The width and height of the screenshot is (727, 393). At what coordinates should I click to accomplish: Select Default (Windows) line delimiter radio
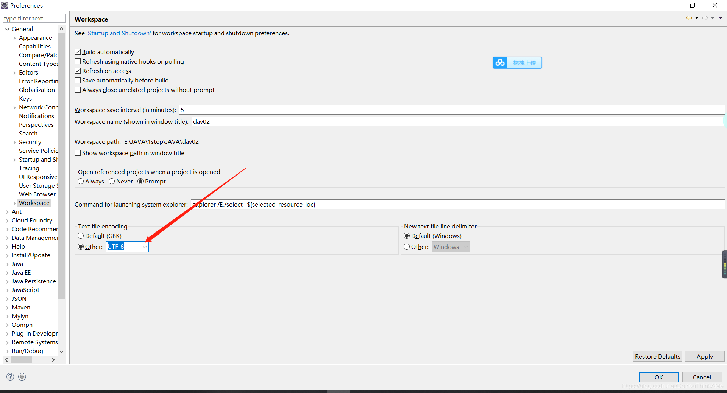point(407,236)
